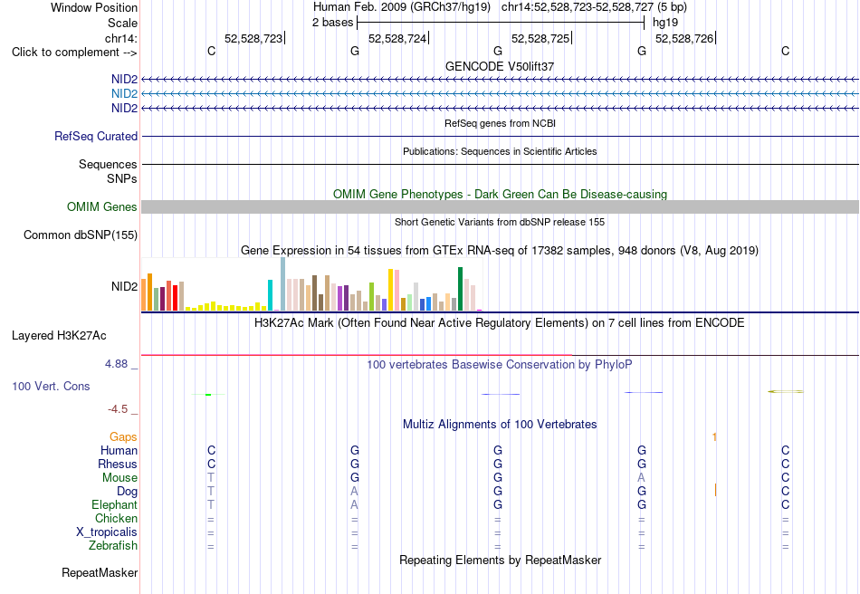
Task: Click the -4.5 conservation scale value
Action: click(x=118, y=409)
